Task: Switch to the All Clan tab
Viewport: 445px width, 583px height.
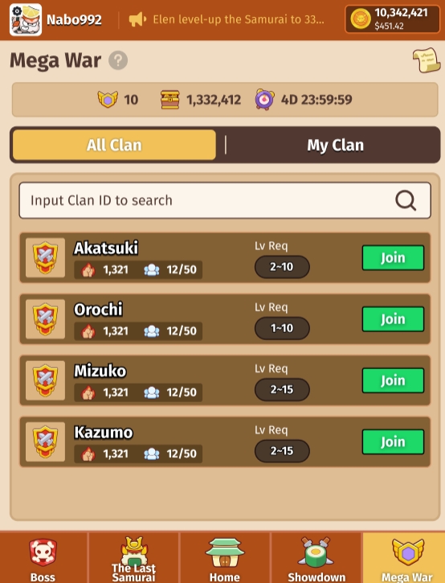Action: pos(114,145)
